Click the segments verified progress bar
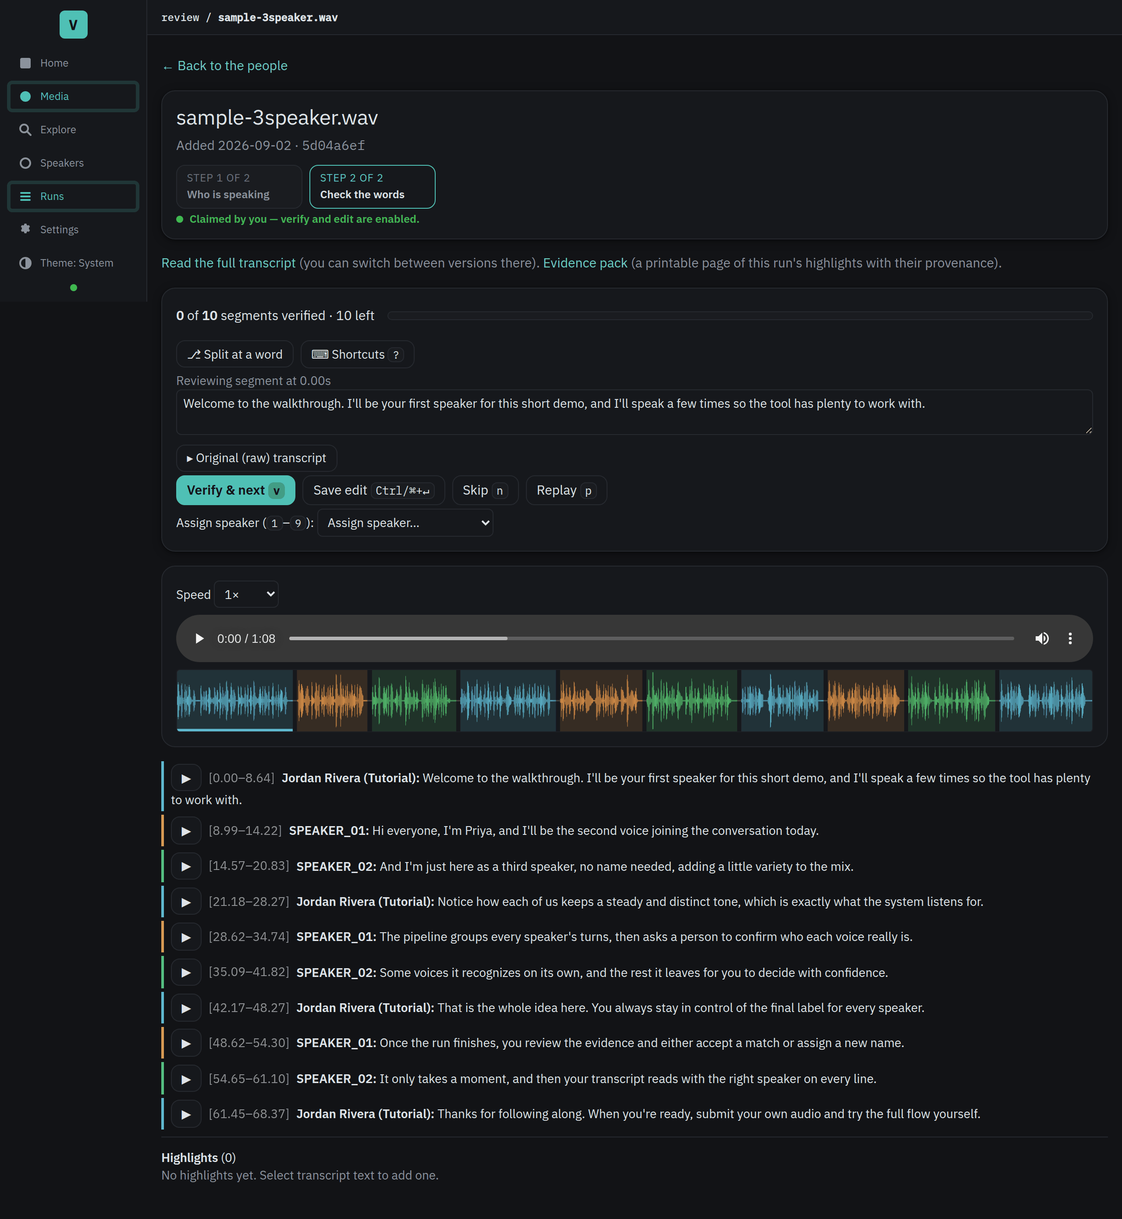The width and height of the screenshot is (1122, 1219). pos(739,316)
